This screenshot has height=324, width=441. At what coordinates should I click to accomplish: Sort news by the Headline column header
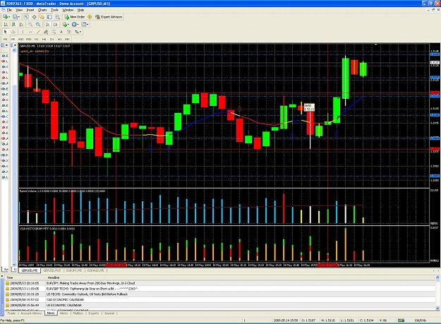(x=241, y=277)
